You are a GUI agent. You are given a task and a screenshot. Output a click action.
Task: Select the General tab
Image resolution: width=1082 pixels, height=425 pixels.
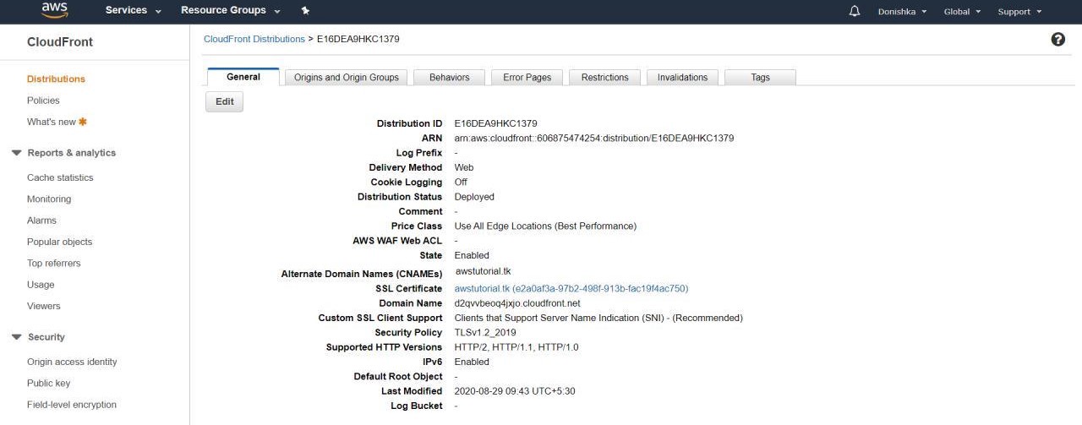243,77
